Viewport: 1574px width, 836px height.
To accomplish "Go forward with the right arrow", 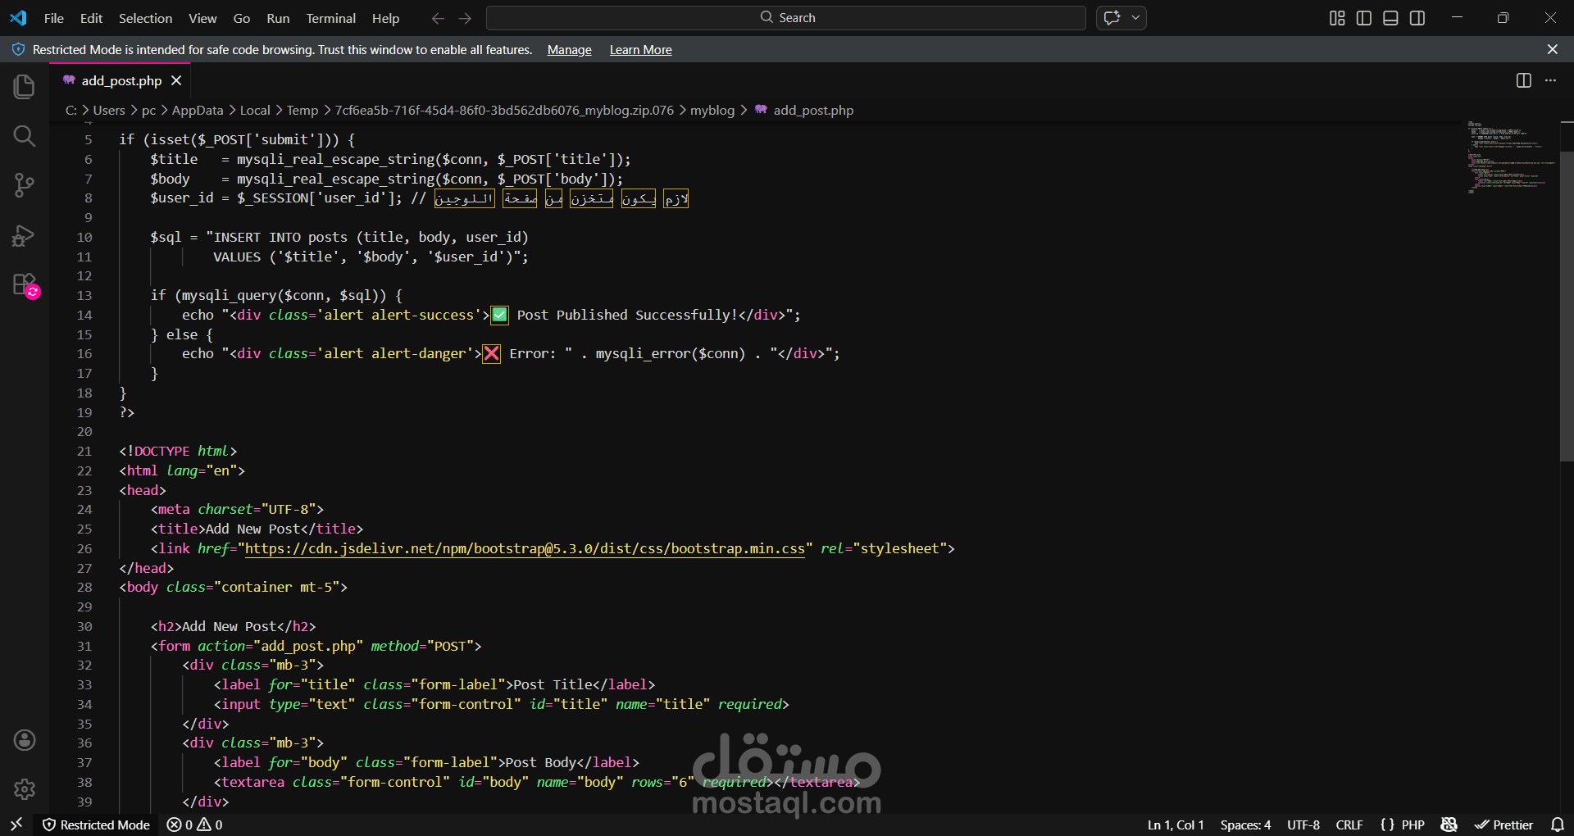I will click(465, 18).
